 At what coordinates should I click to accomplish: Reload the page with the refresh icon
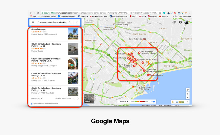pos(38,13)
